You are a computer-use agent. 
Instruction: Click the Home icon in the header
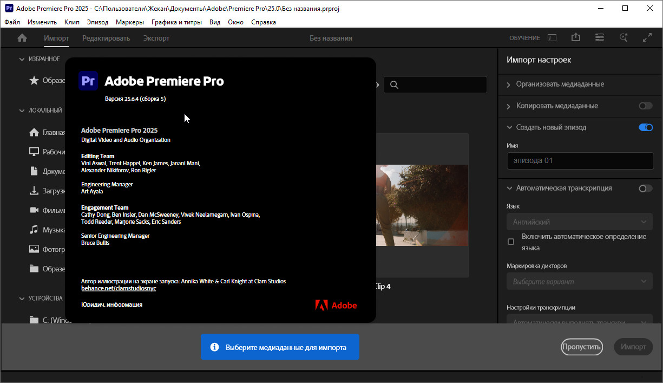22,38
